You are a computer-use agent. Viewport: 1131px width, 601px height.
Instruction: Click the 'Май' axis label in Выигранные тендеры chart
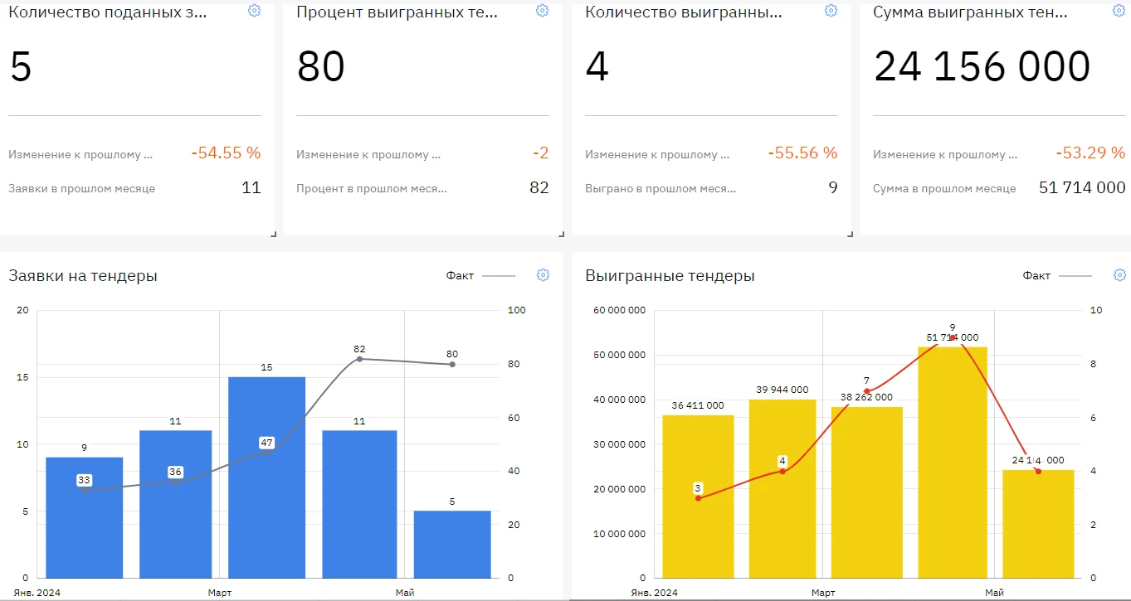click(994, 593)
